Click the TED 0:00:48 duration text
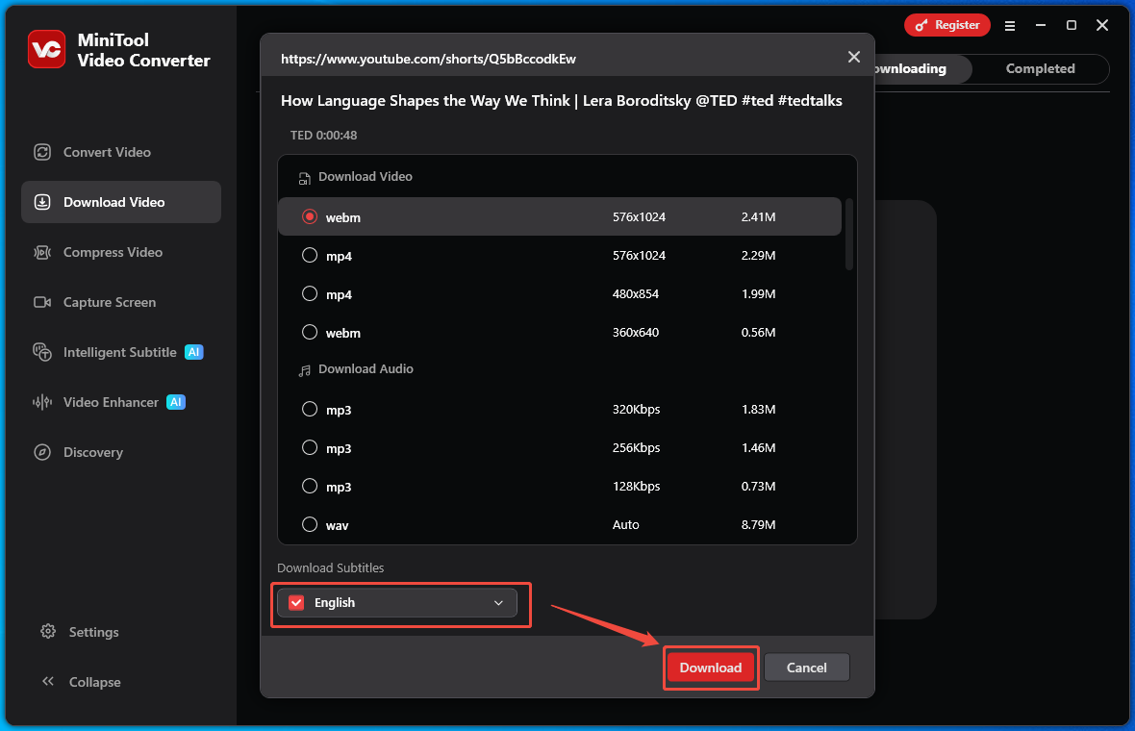1135x731 pixels. tap(323, 136)
